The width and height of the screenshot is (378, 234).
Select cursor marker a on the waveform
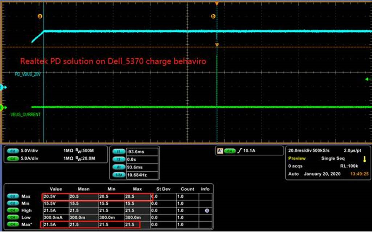[40, 17]
